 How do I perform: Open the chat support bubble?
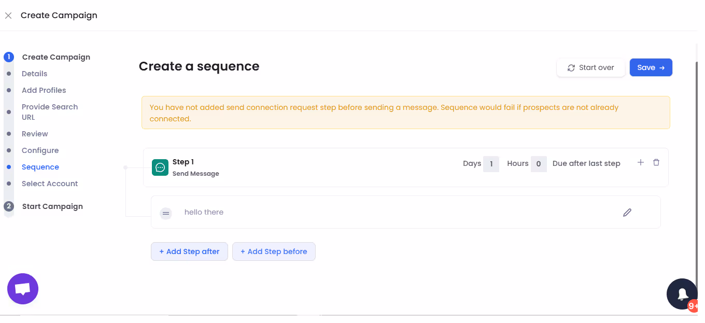pos(22,288)
